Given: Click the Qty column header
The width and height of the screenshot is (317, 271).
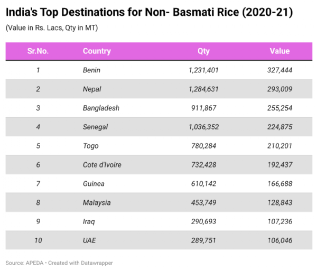Looking at the screenshot, I should click(203, 51).
